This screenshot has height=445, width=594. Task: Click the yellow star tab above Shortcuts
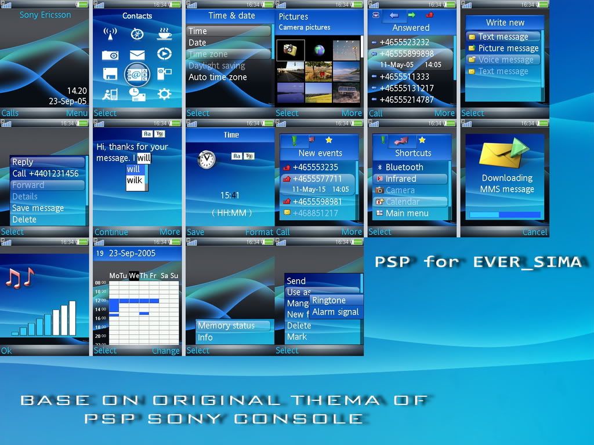(x=422, y=140)
